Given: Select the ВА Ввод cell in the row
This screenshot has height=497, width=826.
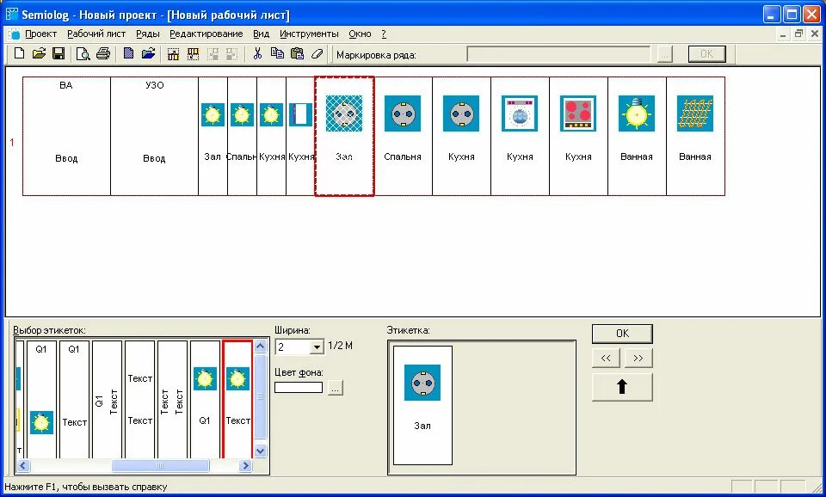Looking at the screenshot, I should tap(66, 137).
